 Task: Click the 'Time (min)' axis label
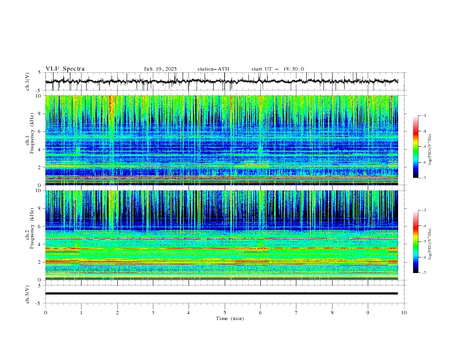click(x=230, y=318)
